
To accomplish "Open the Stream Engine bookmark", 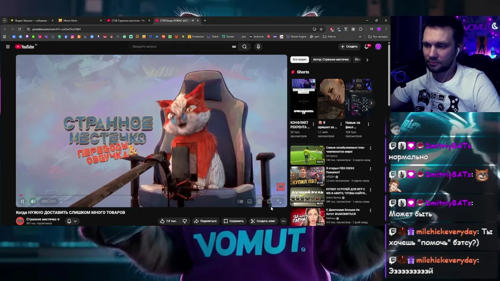I will point(296,37).
